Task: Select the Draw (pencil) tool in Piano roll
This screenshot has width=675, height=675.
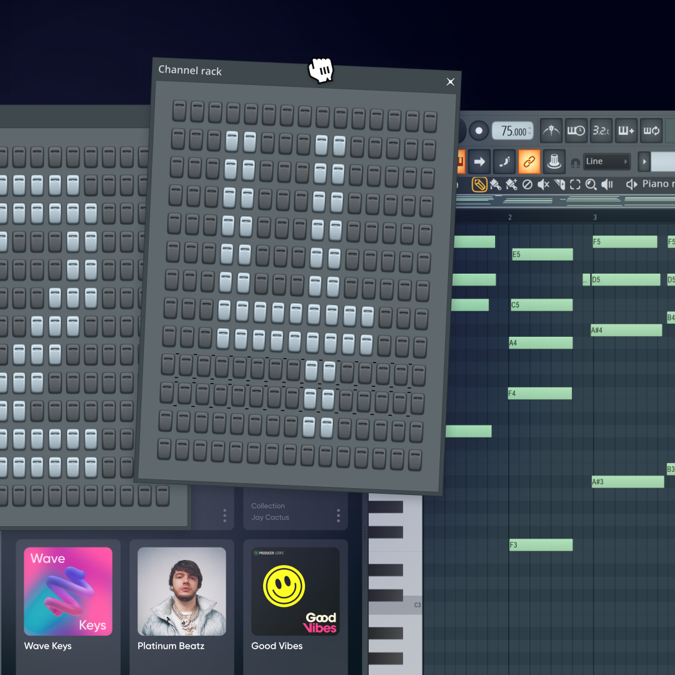Action: (x=480, y=184)
